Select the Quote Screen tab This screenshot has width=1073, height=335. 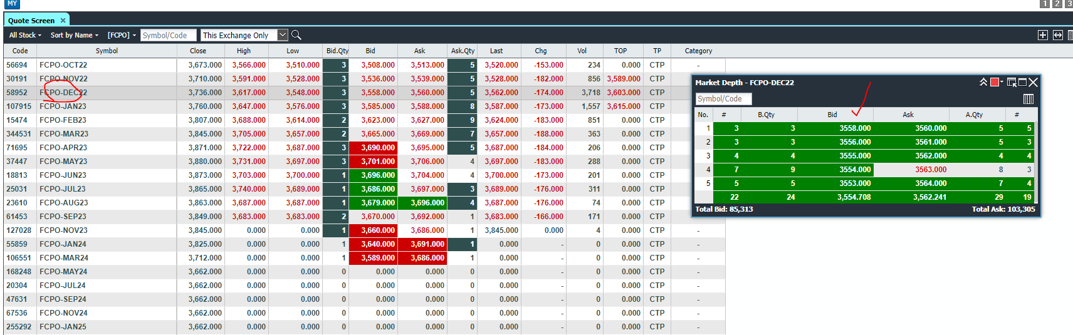tap(31, 21)
